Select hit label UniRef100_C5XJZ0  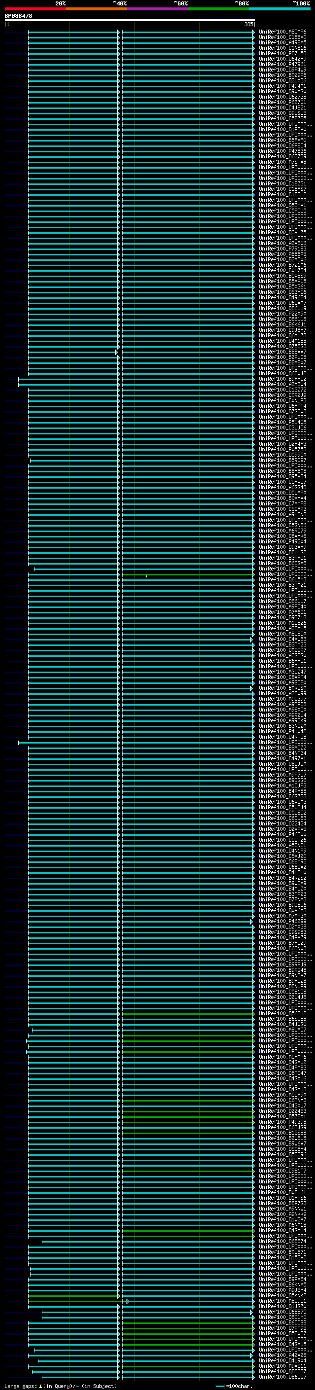pyautogui.click(x=283, y=856)
